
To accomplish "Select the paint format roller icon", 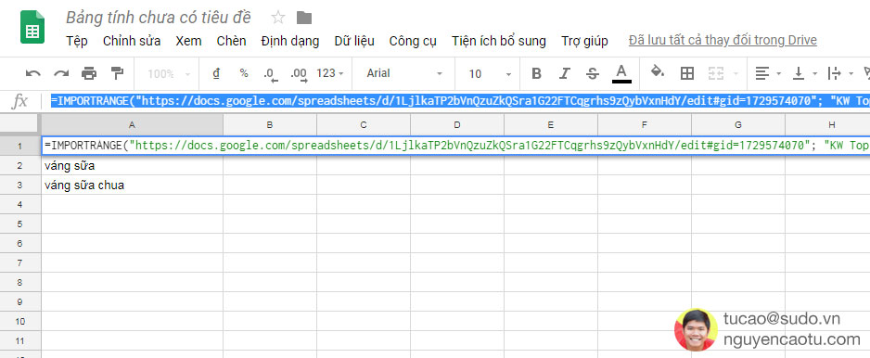I will pos(117,73).
